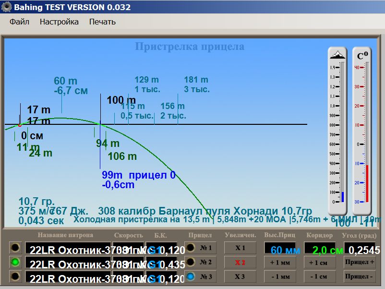The width and height of the screenshot is (385, 289).
Task: Click the 60 мм scope height field
Action: click(280, 250)
